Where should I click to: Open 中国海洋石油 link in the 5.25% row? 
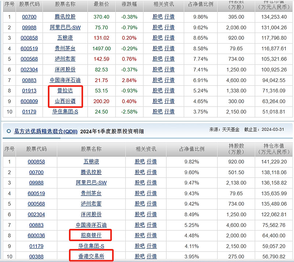coord(91,225)
